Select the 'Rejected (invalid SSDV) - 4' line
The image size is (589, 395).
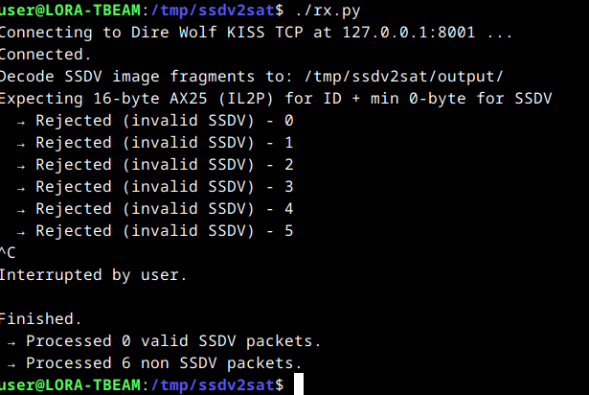(163, 209)
